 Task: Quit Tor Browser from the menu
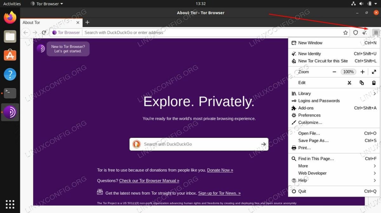[x=334, y=191]
